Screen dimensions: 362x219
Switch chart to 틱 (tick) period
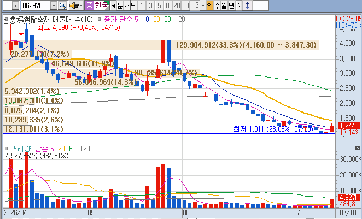pyautogui.click(x=133, y=5)
